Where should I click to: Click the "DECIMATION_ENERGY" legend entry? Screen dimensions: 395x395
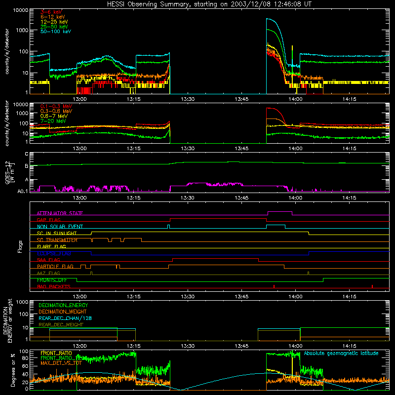[63, 305]
